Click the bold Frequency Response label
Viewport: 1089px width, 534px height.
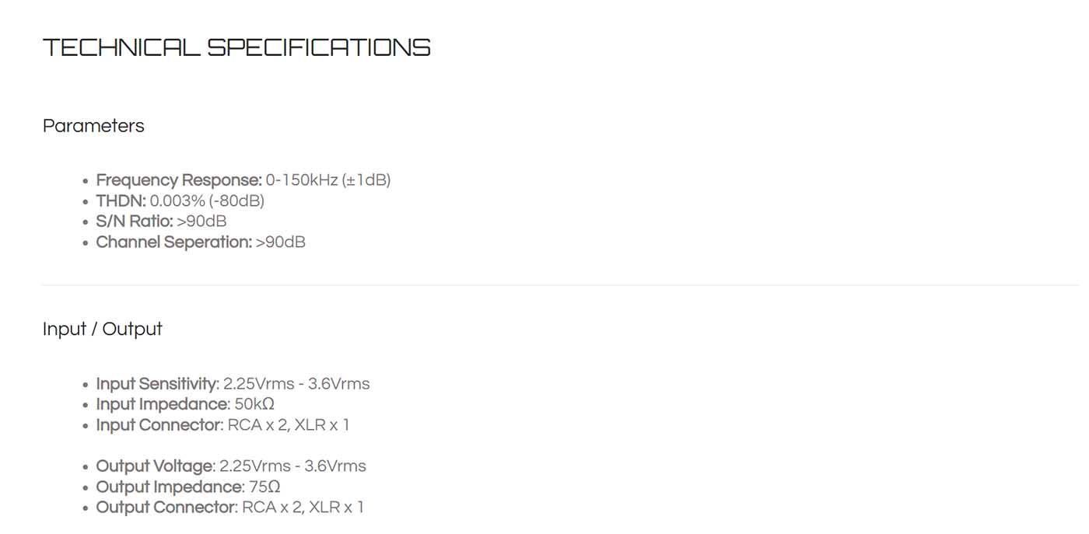[x=179, y=180]
